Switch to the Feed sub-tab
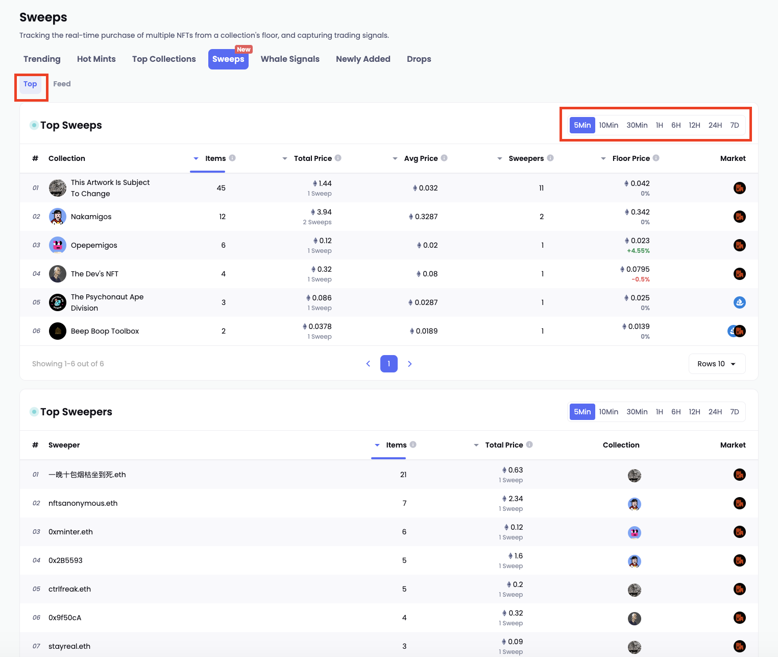The image size is (778, 657). [62, 84]
